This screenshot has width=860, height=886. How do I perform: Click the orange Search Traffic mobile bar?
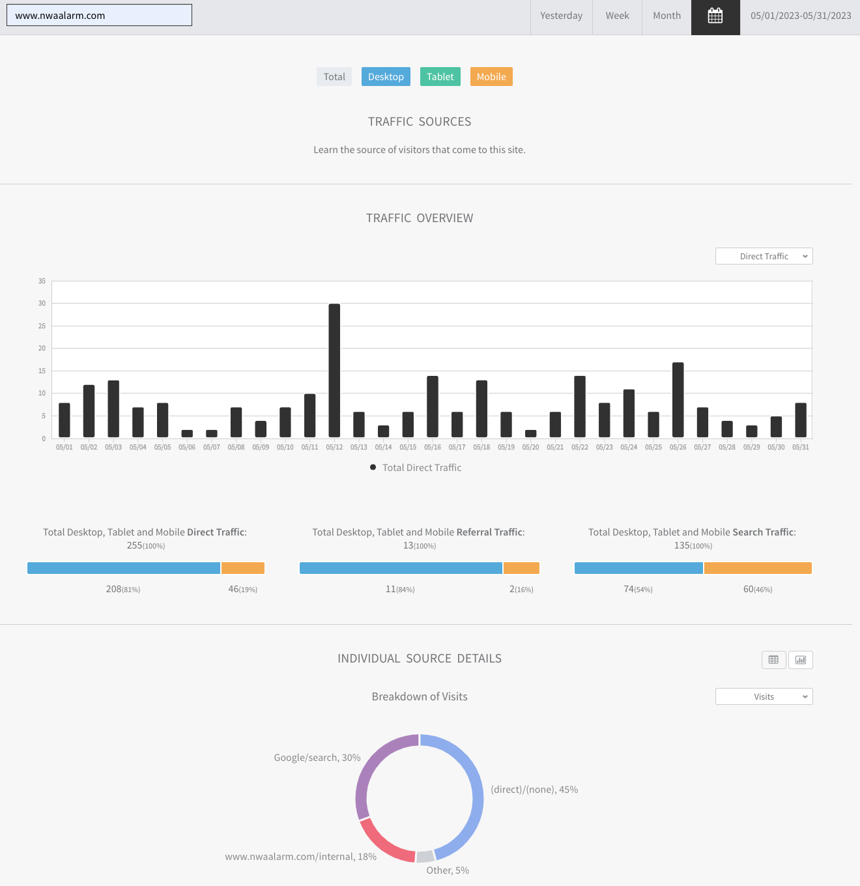(758, 568)
